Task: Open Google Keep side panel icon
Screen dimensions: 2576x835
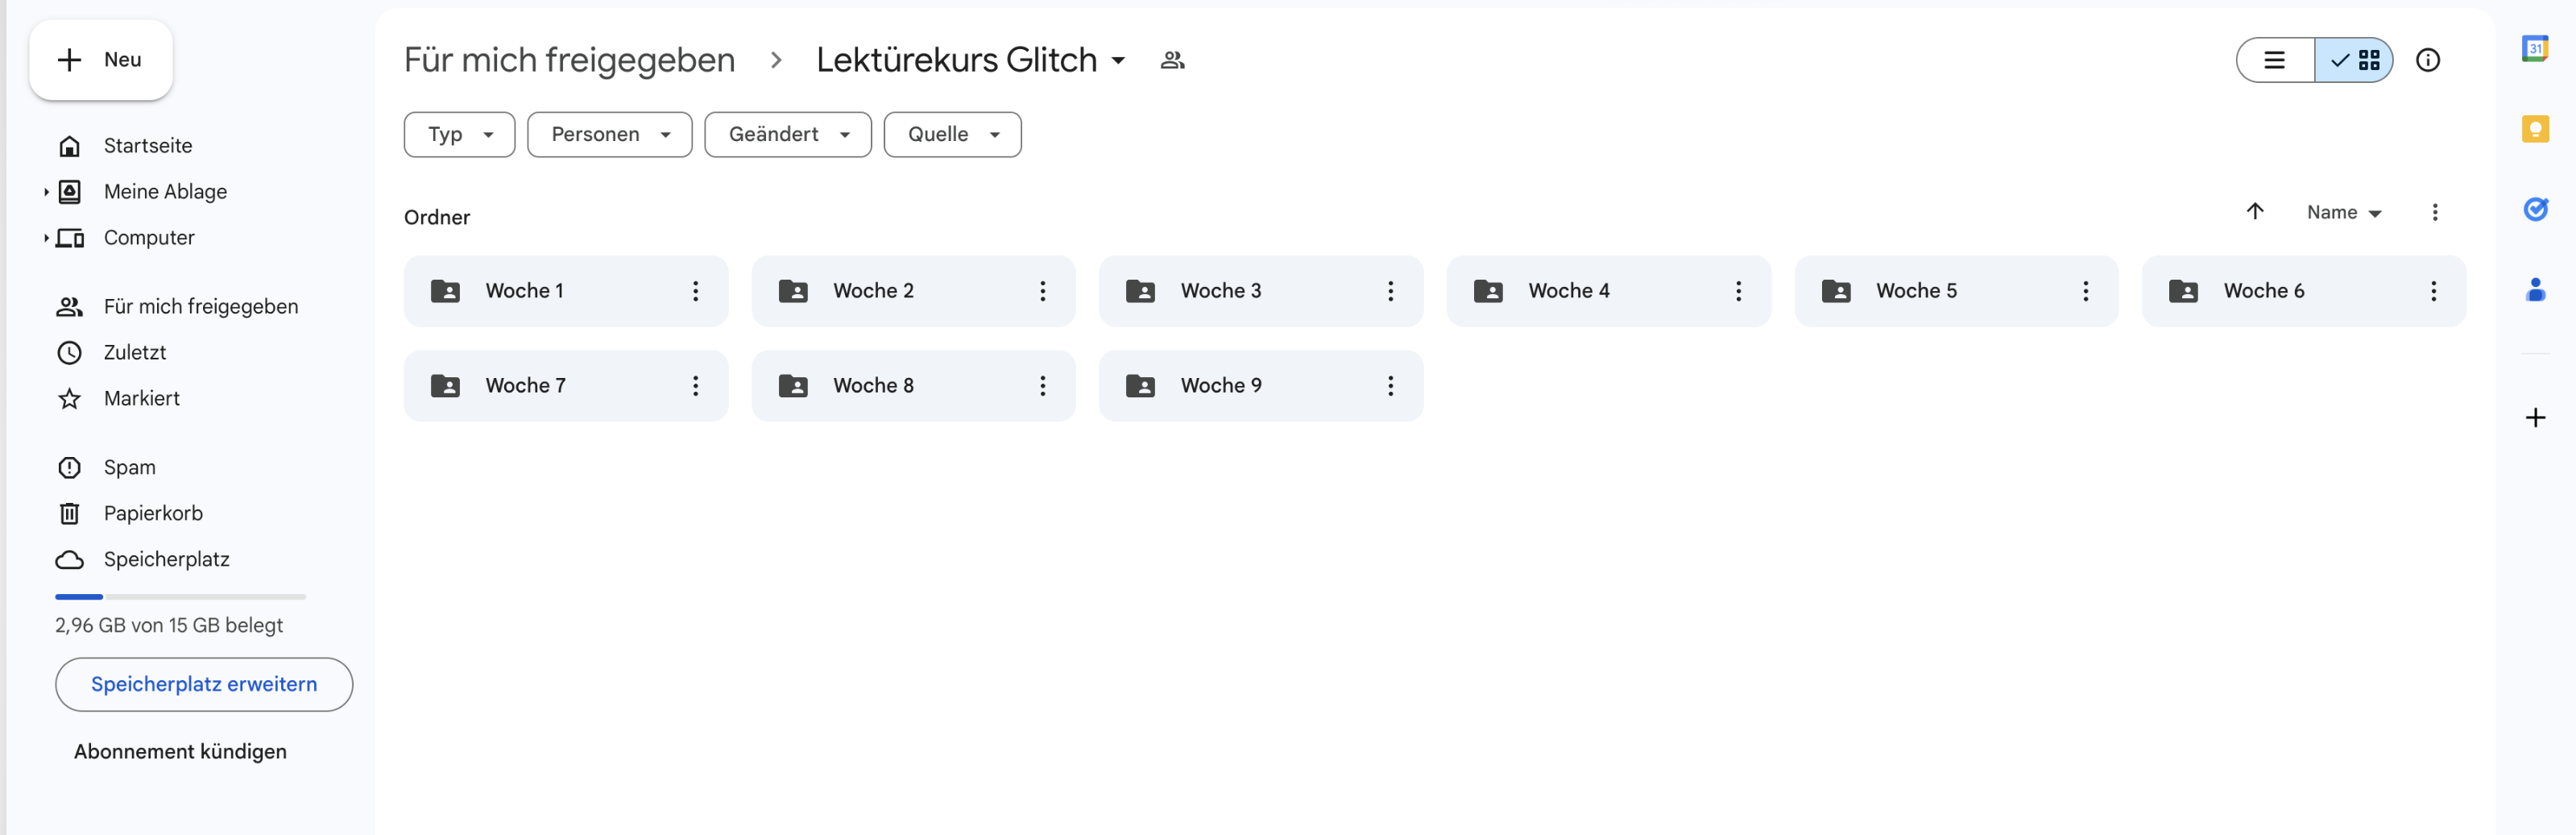Action: point(2534,129)
